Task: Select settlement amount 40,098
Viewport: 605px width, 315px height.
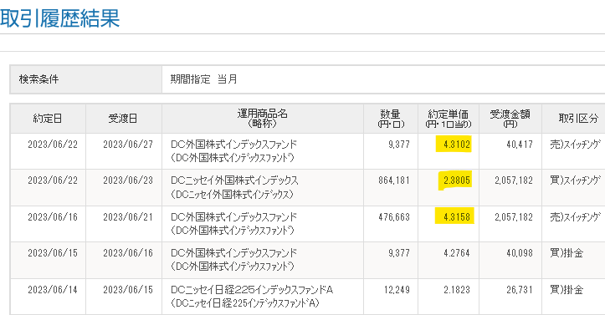Action: coord(520,253)
